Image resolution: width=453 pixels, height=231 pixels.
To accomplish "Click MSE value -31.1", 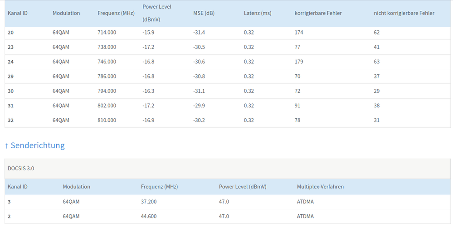I will [199, 91].
